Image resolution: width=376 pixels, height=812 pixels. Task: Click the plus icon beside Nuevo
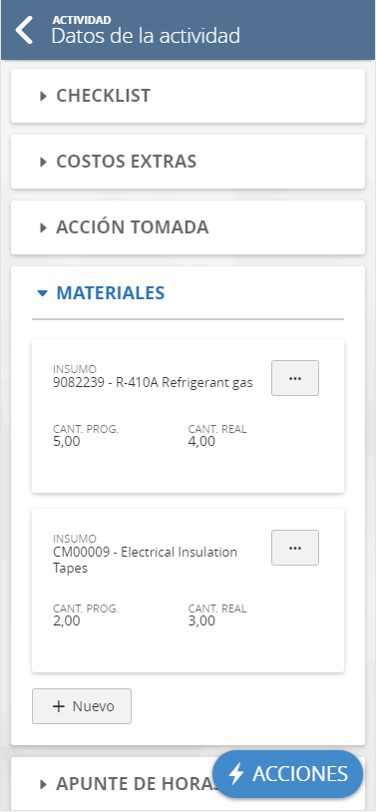[x=59, y=706]
